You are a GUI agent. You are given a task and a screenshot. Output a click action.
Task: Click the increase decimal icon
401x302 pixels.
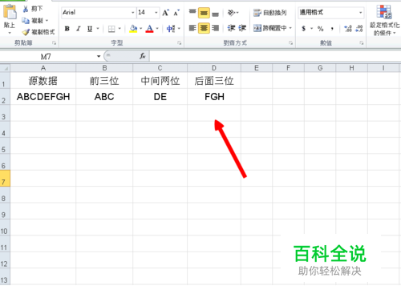tap(348, 28)
